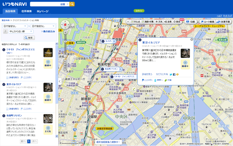Screen dimensions: 233x146
Task: Open the サイトマップ link
Action: [227, 16]
